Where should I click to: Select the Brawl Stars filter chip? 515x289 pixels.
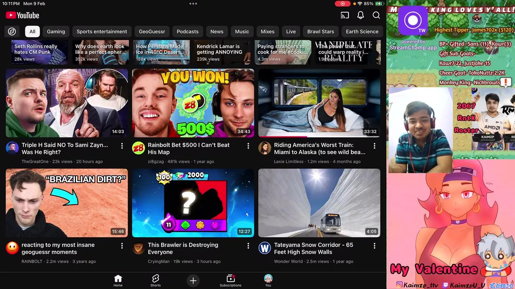321,31
